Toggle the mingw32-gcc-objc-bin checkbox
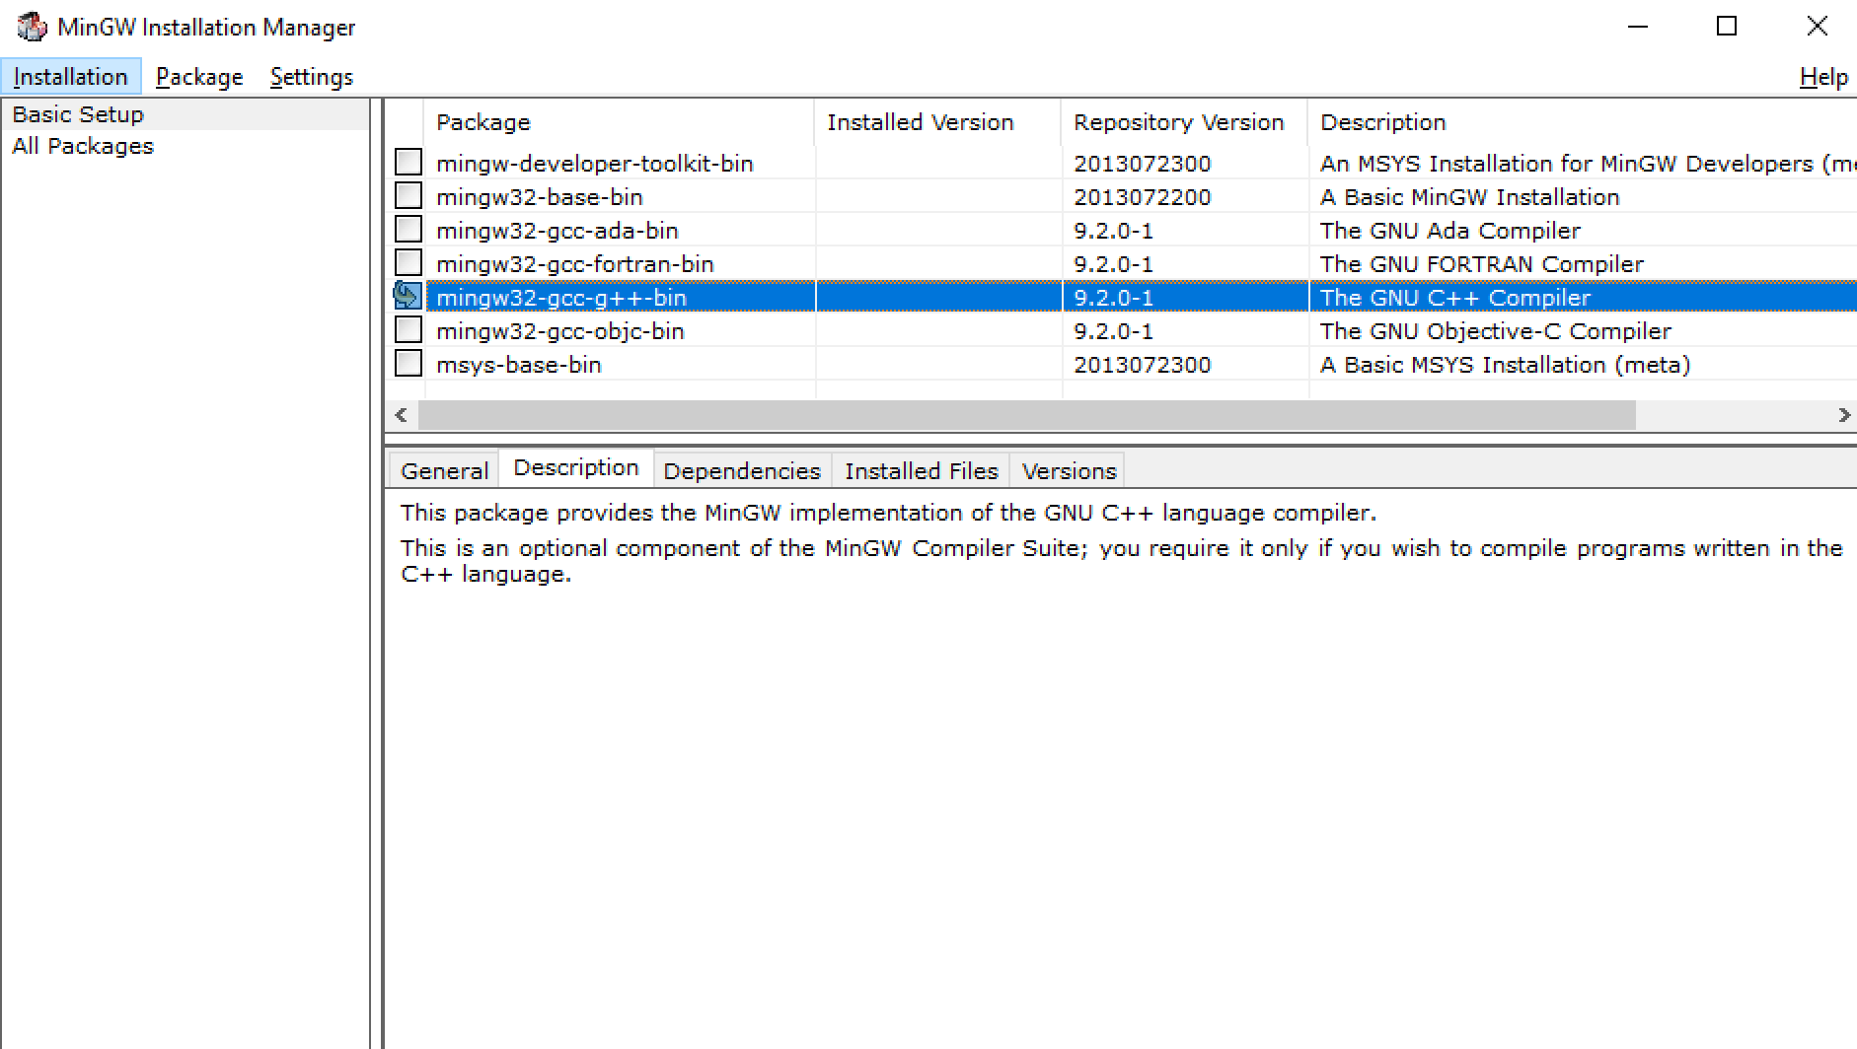The height and width of the screenshot is (1049, 1857). click(x=409, y=329)
